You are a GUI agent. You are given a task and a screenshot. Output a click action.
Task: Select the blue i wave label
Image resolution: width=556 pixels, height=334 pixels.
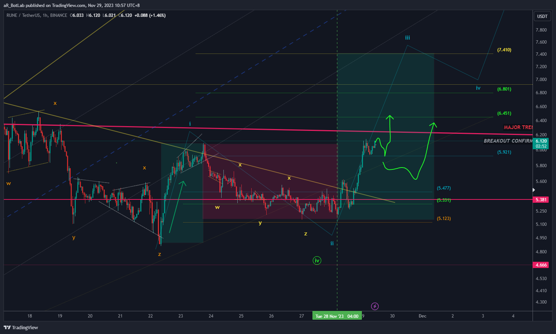point(190,124)
